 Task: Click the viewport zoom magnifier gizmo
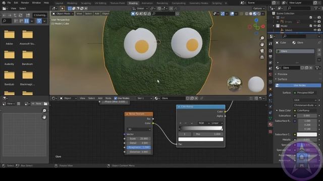tap(262, 38)
